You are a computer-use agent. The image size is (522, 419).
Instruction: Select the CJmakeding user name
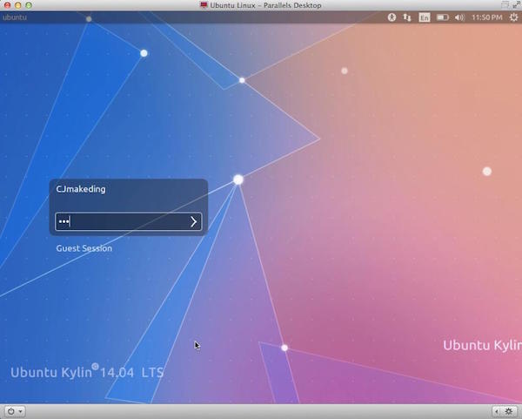point(81,189)
